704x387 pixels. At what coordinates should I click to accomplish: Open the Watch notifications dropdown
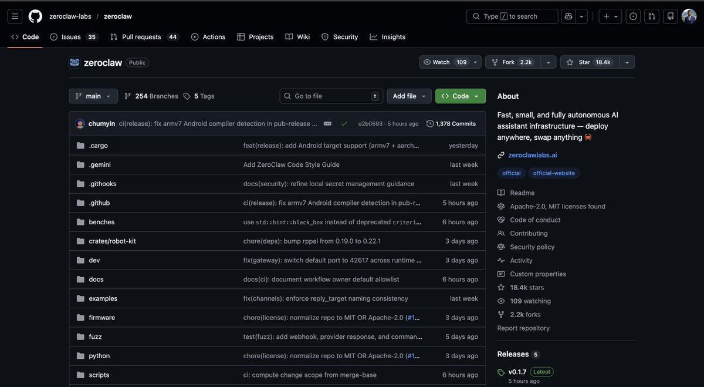[x=450, y=62]
